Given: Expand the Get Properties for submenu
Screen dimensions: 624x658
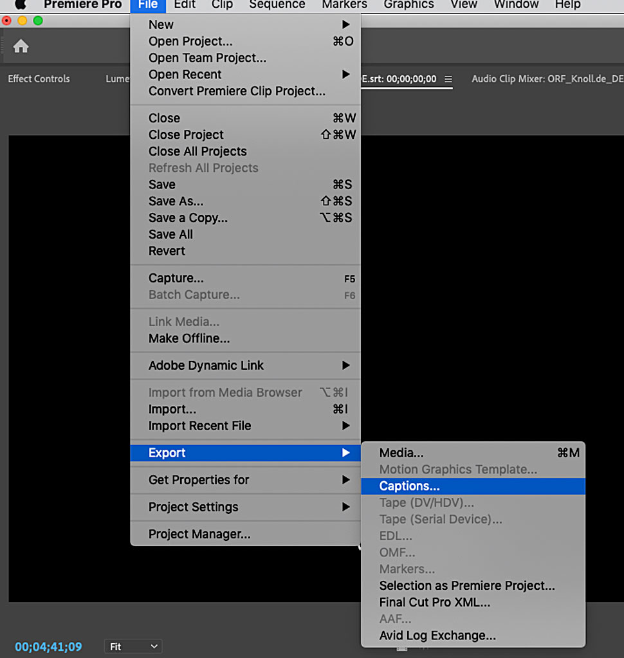Looking at the screenshot, I should click(246, 480).
